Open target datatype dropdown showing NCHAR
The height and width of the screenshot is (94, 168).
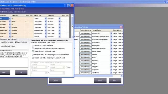(60, 21)
